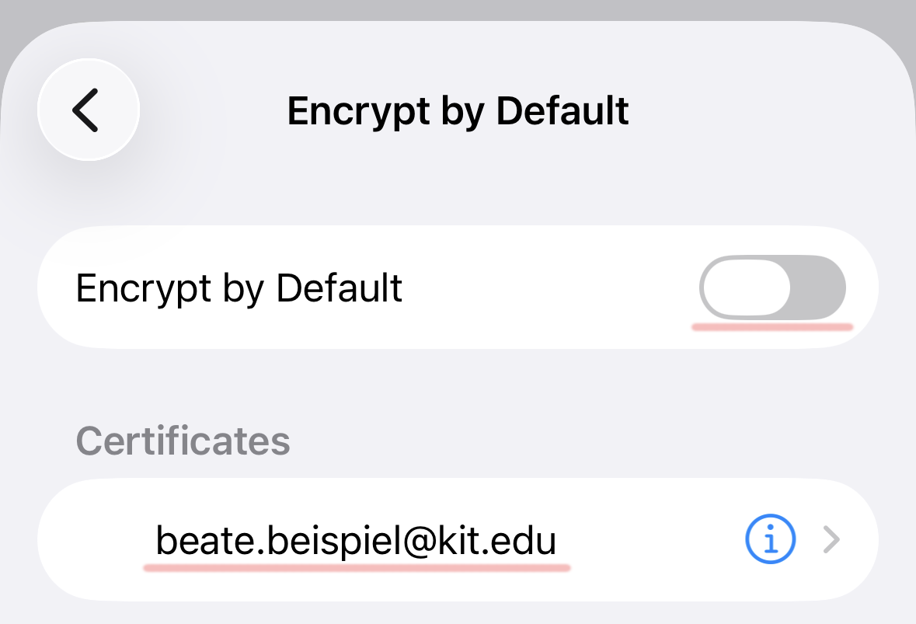This screenshot has height=624, width=916.
Task: Click empty area left of certificate email
Action: coord(93,539)
